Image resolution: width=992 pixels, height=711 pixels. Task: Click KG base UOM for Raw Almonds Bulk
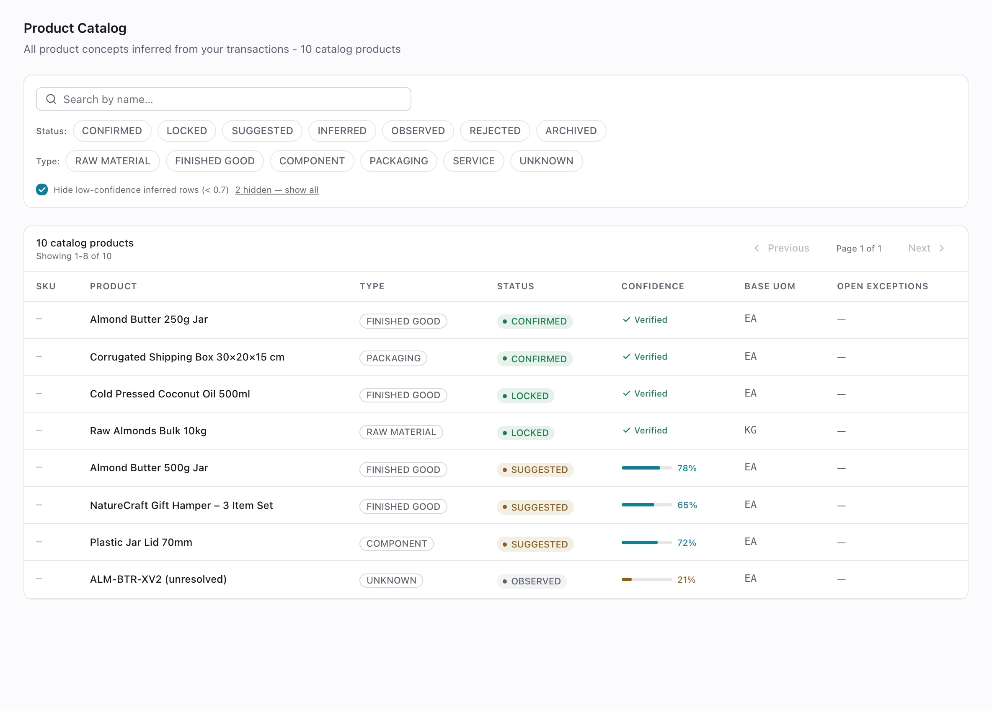click(x=751, y=431)
